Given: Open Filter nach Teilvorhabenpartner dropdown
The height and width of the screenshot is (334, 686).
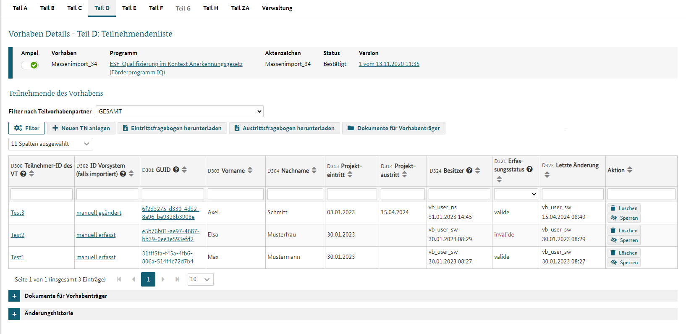Looking at the screenshot, I should (x=180, y=111).
